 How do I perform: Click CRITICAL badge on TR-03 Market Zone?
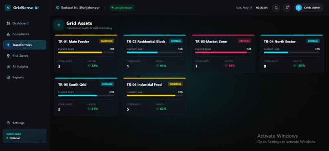coord(245,41)
